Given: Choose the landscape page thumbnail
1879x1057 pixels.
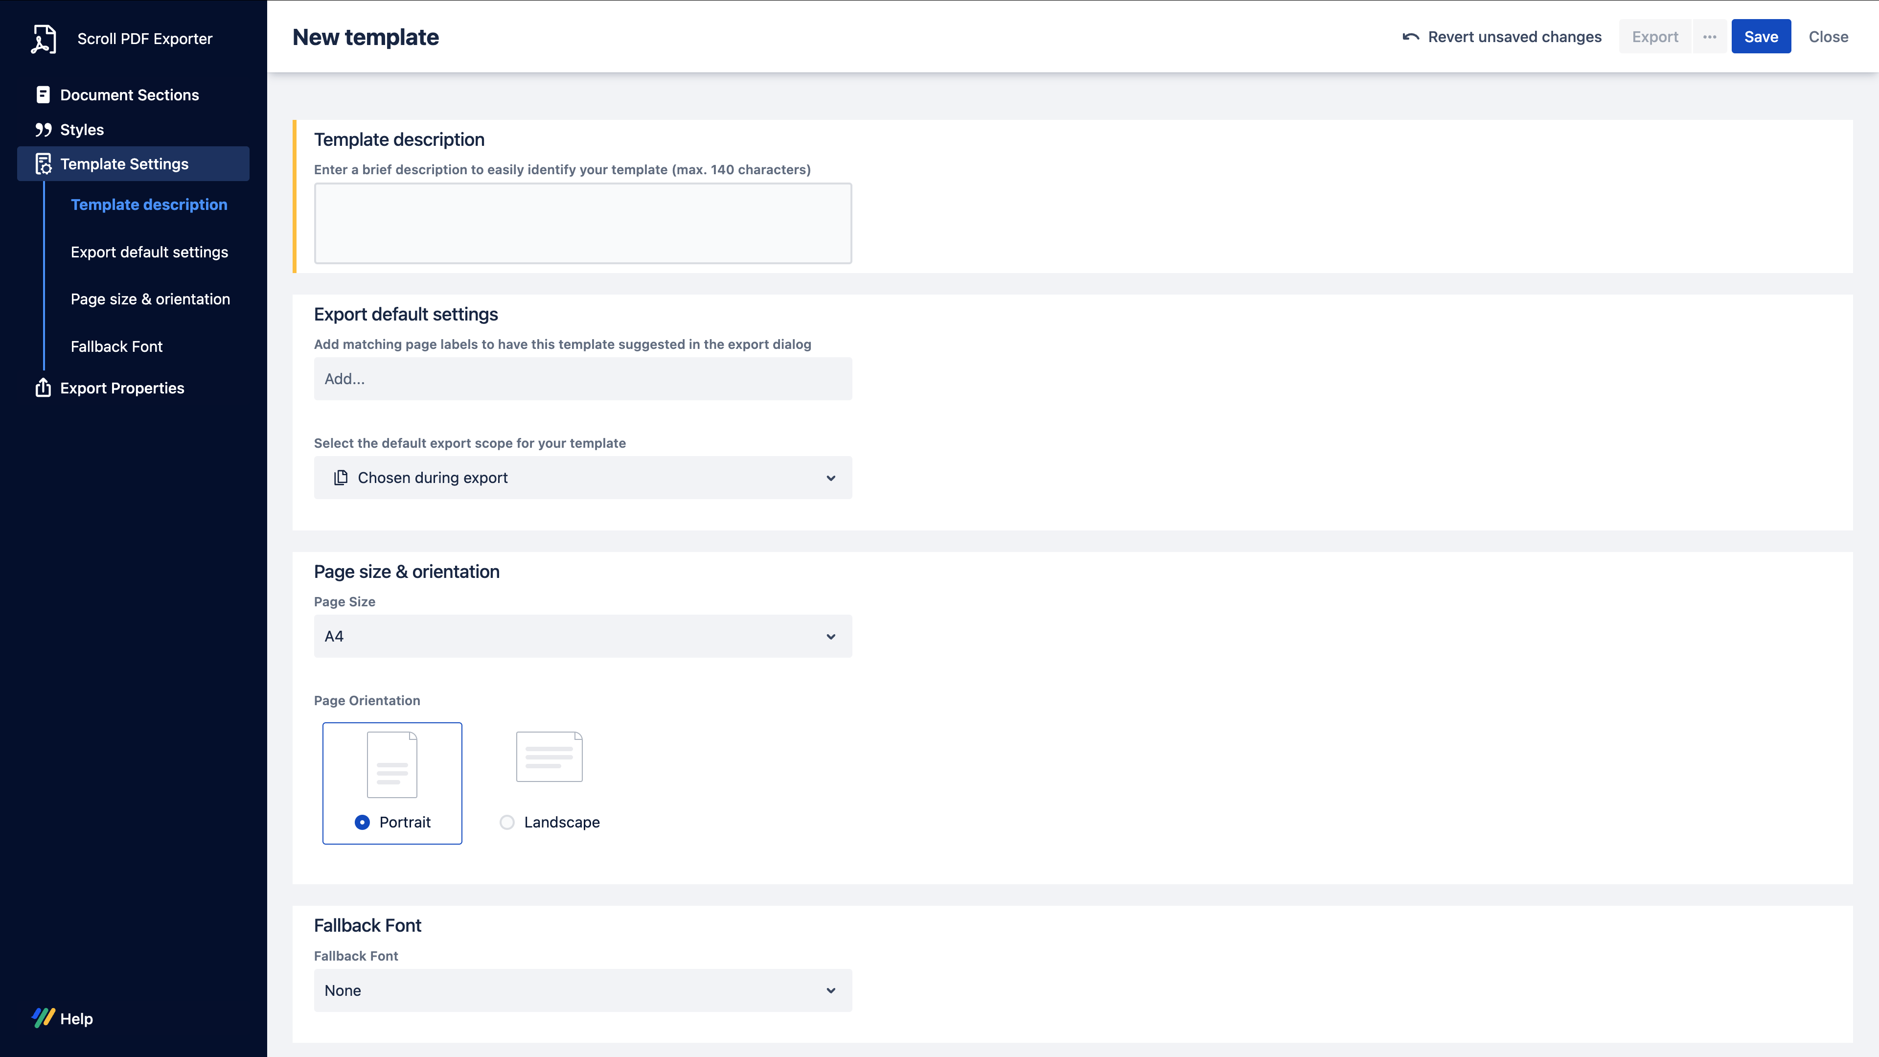Looking at the screenshot, I should pos(549,757).
